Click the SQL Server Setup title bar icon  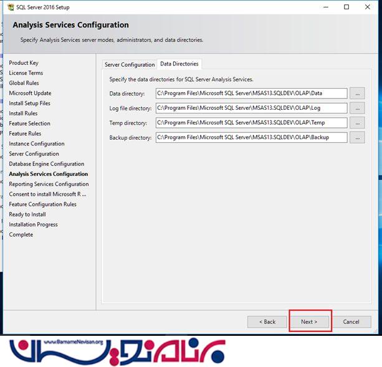pyautogui.click(x=9, y=7)
